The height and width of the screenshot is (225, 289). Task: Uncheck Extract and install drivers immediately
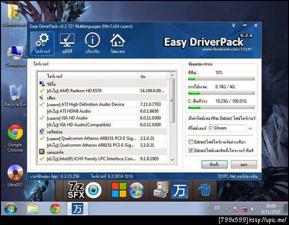[x=191, y=150]
